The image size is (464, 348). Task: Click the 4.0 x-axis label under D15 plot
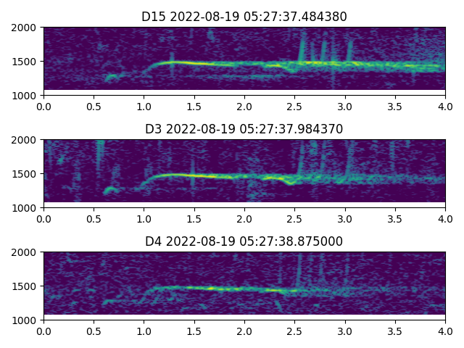445,106
